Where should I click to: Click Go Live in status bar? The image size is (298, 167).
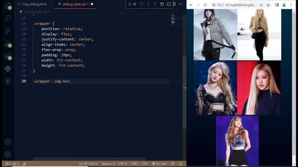pyautogui.click(x=159, y=164)
